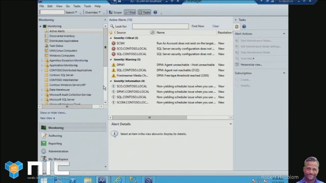Expand the Data Warehouse folder

(x=42, y=90)
